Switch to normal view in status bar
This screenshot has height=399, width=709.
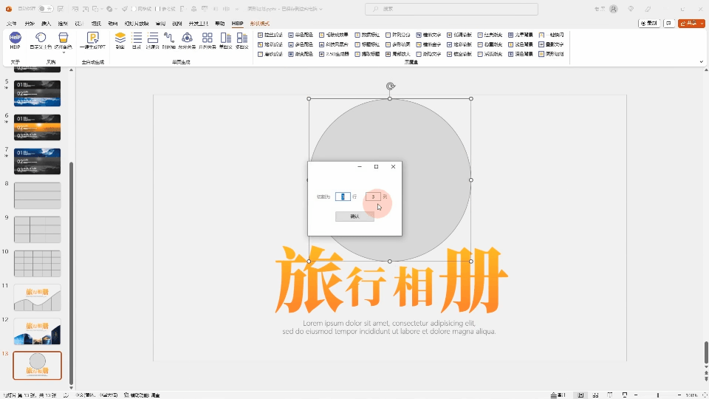(x=580, y=395)
